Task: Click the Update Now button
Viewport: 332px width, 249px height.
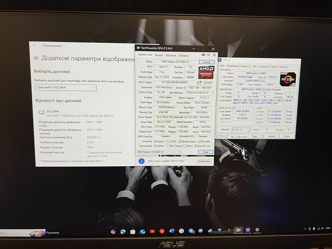Action: (x=204, y=161)
